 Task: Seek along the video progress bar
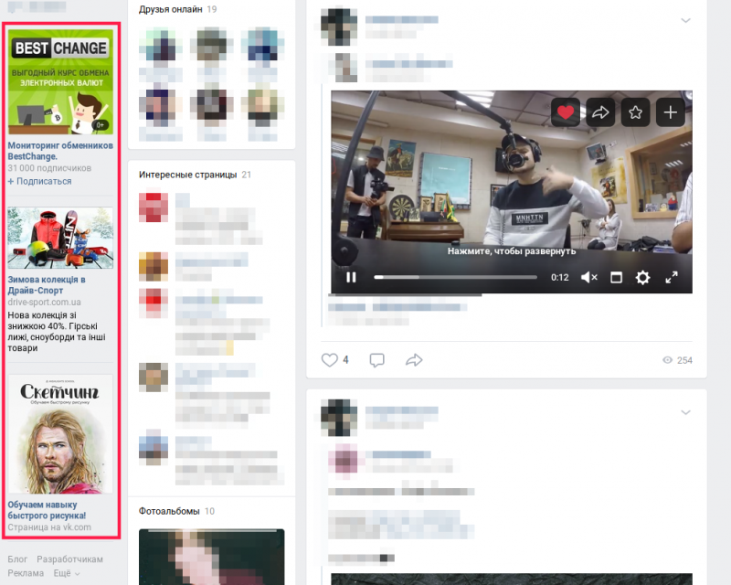455,277
